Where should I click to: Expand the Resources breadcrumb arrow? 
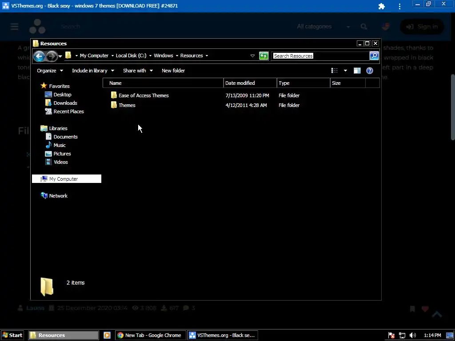click(x=207, y=56)
